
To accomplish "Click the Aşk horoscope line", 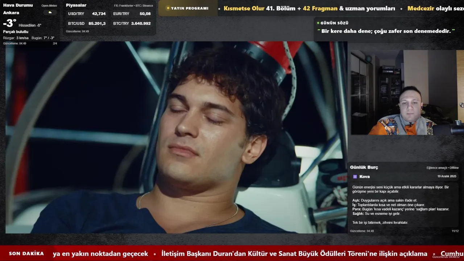I will coord(385,200).
